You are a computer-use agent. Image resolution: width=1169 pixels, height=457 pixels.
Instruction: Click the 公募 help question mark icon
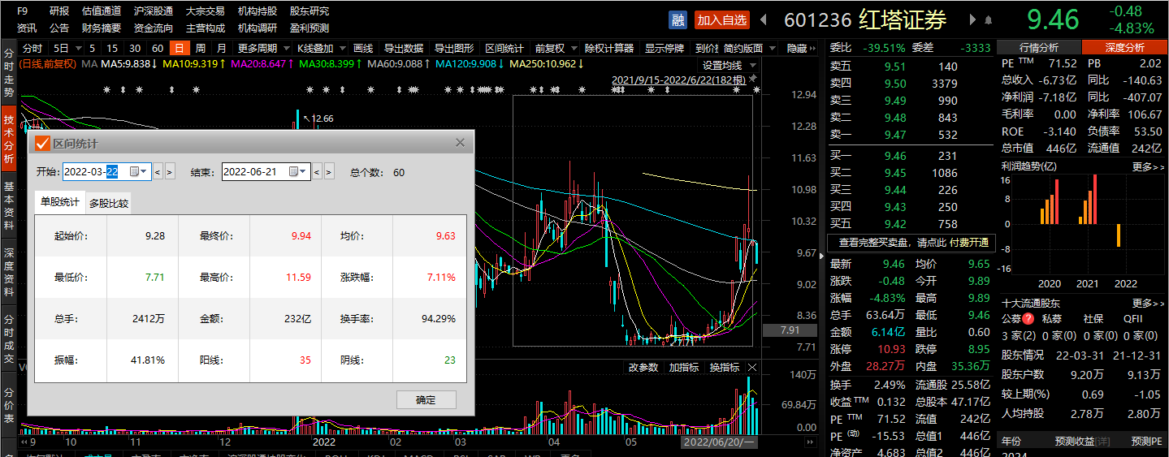(x=1028, y=319)
